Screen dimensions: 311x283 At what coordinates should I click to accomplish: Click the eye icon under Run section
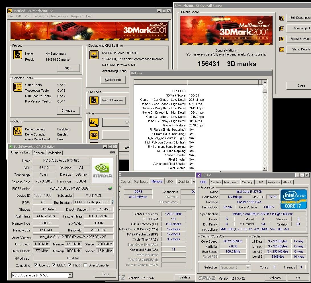[x=94, y=135]
